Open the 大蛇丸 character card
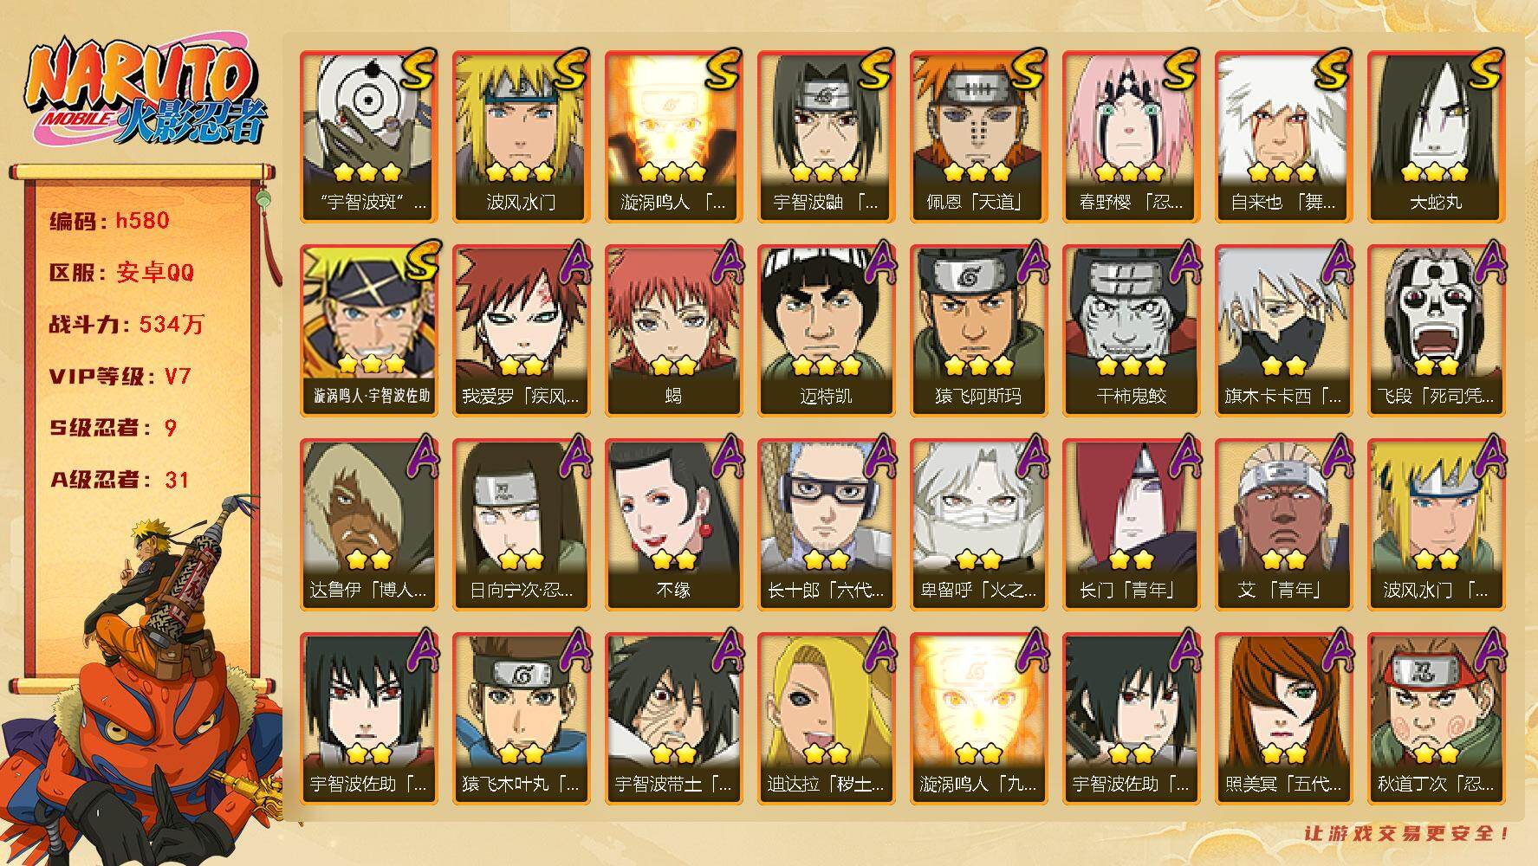The image size is (1538, 866). [x=1437, y=137]
